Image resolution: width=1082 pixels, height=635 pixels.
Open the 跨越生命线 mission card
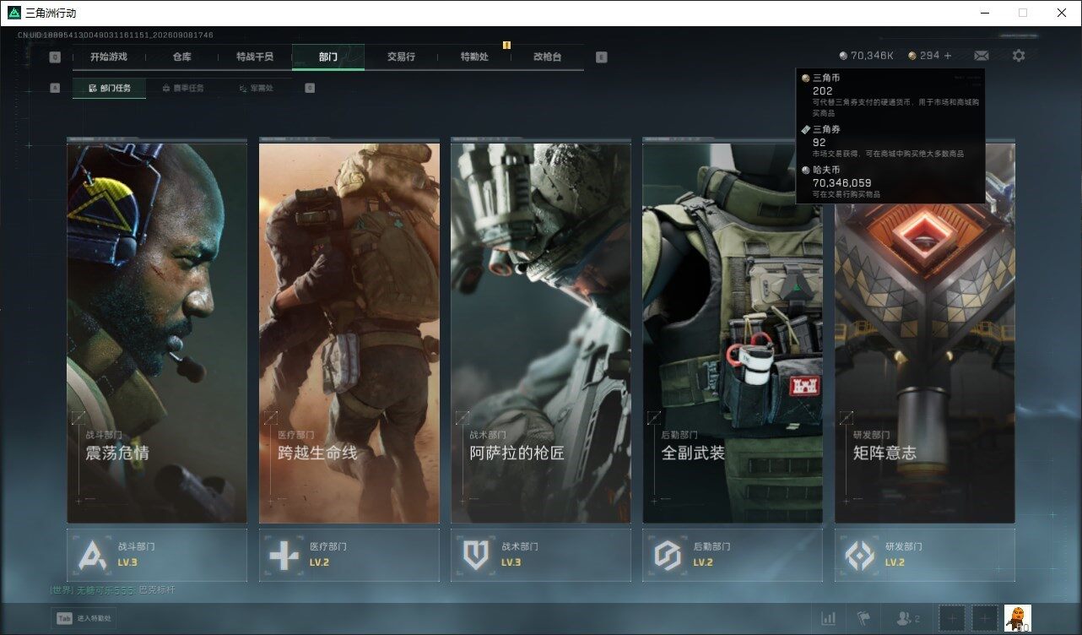pyautogui.click(x=349, y=333)
